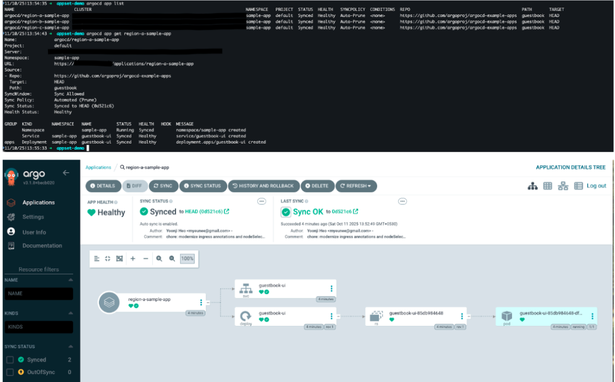Viewport: 615px width, 382px height.
Task: Click the fit-to-screen icon in the graph toolbar
Action: click(x=108, y=258)
